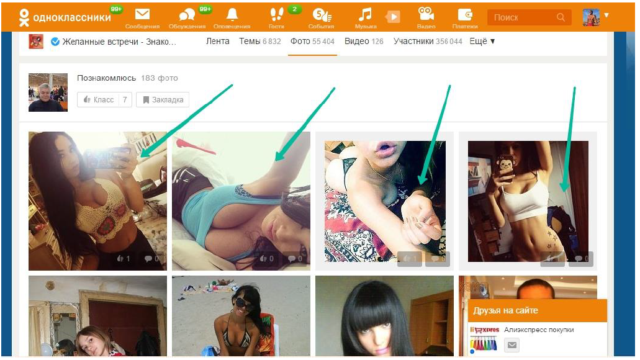Click the Оповещения notifications bell
The image size is (640, 360).
point(232,15)
